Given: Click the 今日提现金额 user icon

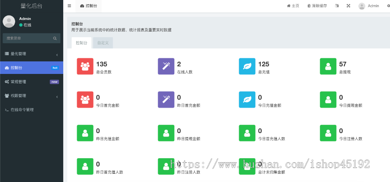Looking at the screenshot, I should point(328,99).
